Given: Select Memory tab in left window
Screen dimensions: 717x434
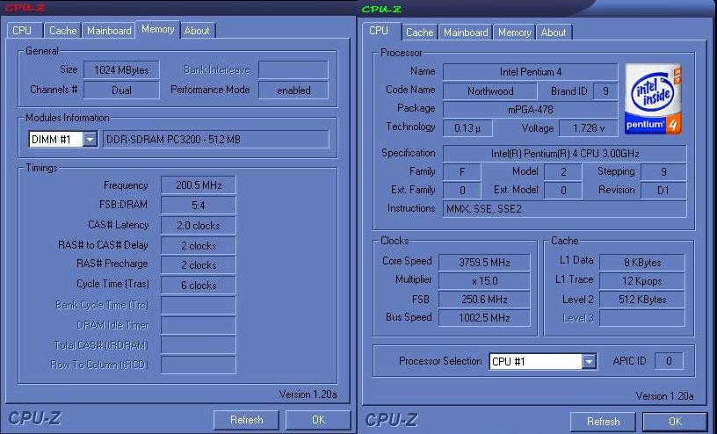Looking at the screenshot, I should click(x=158, y=29).
